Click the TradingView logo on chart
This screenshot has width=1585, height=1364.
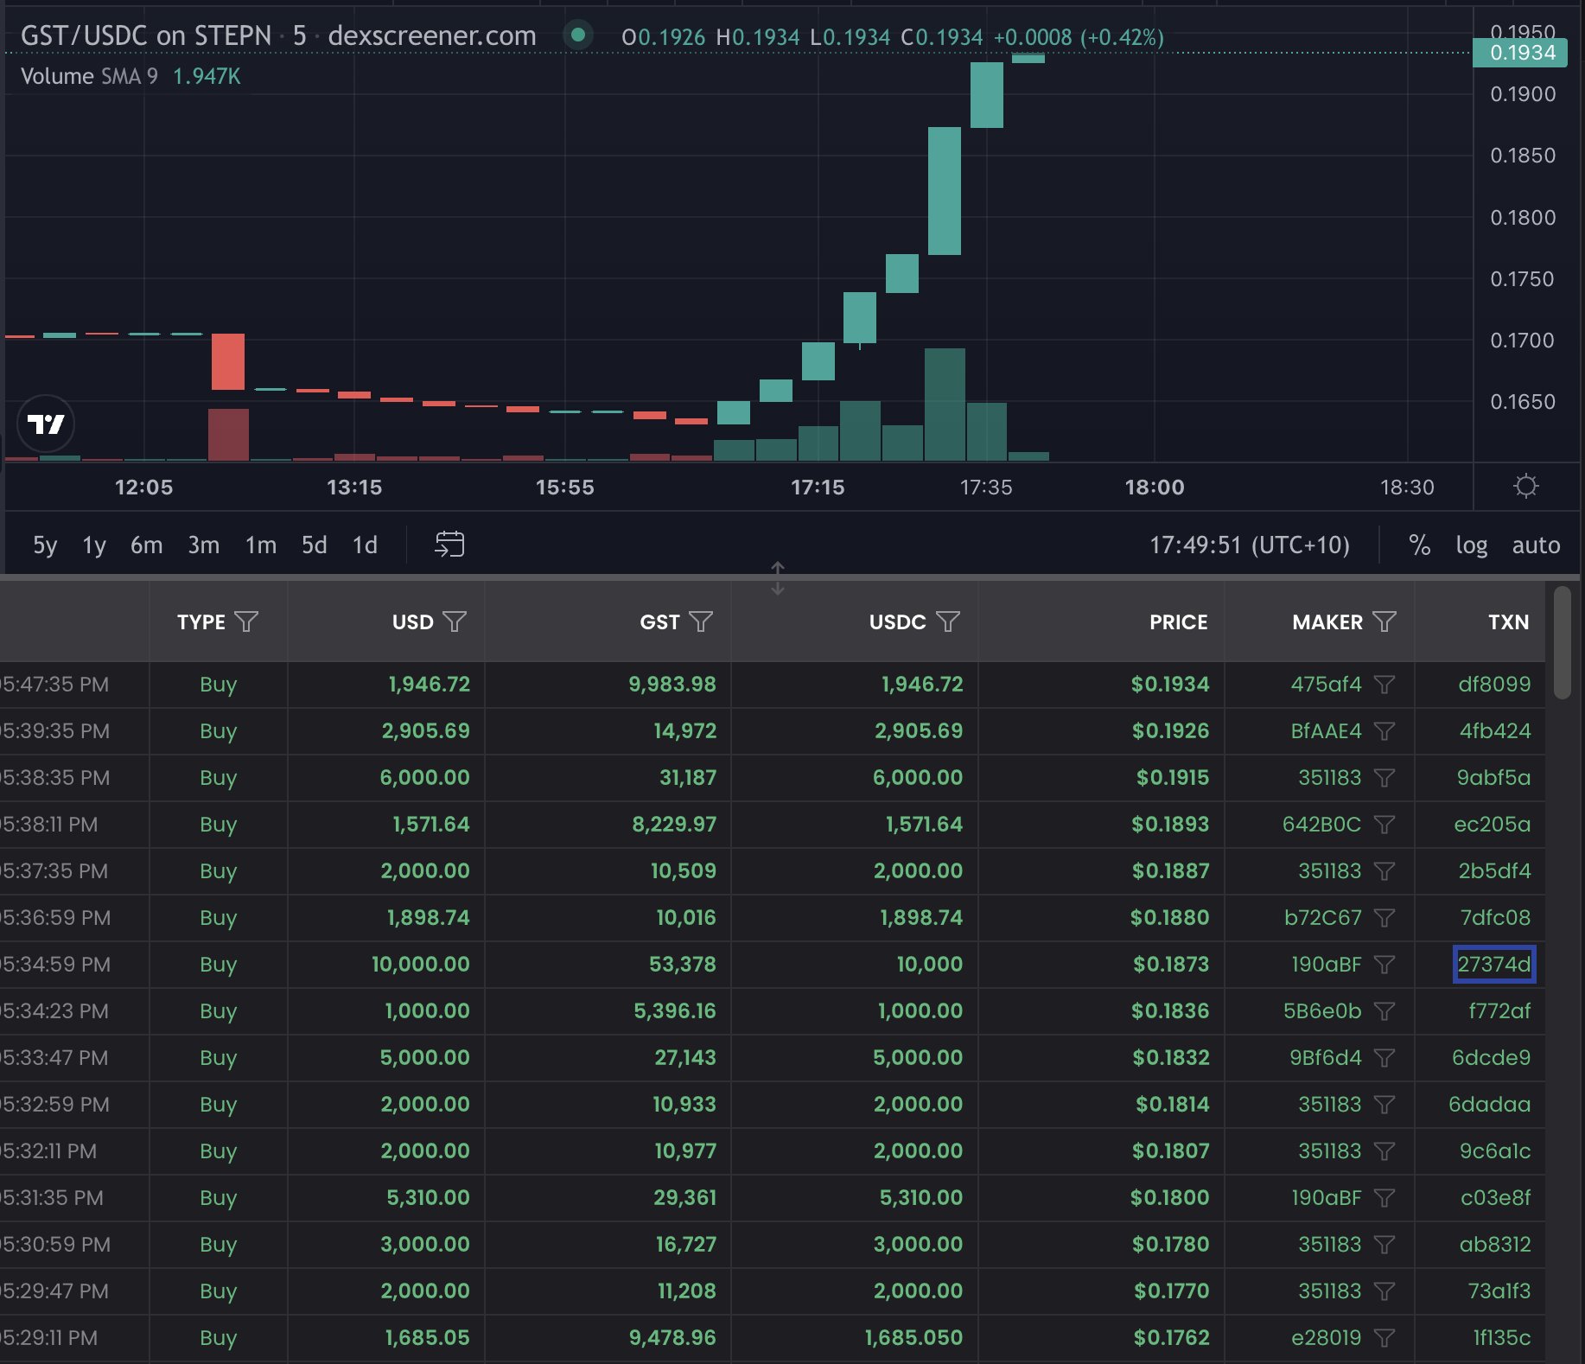pos(46,424)
